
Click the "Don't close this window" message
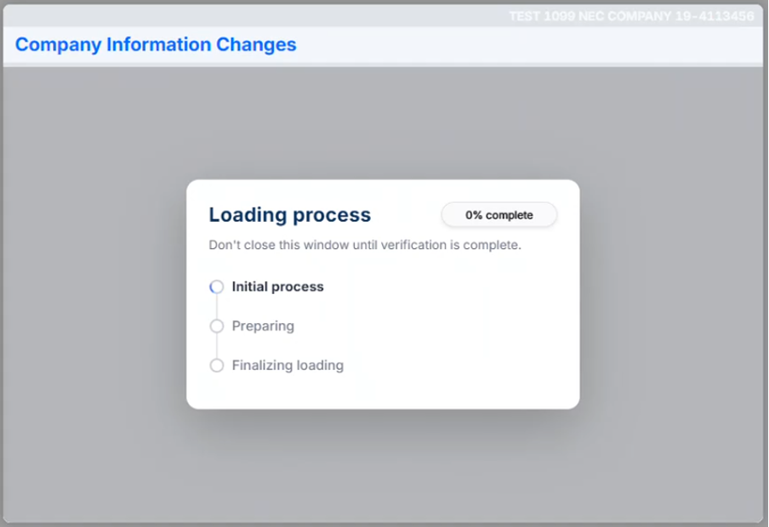click(x=365, y=246)
